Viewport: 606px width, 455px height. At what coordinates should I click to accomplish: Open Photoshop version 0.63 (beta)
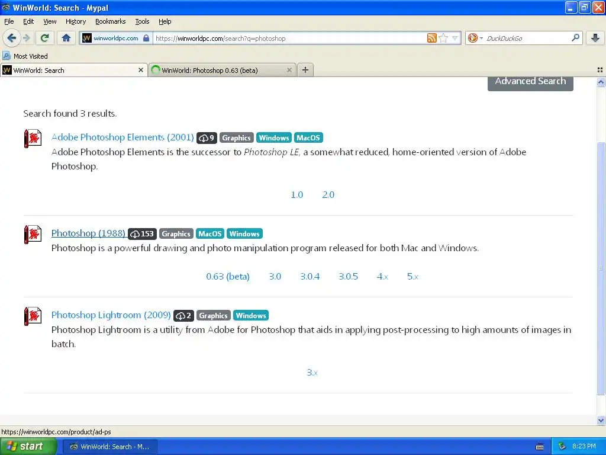(228, 277)
